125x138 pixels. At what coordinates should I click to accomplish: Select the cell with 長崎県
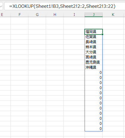point(94,42)
